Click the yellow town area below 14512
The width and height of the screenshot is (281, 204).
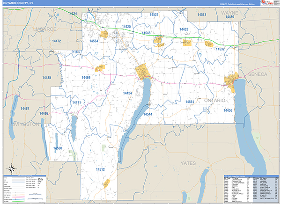107,183
